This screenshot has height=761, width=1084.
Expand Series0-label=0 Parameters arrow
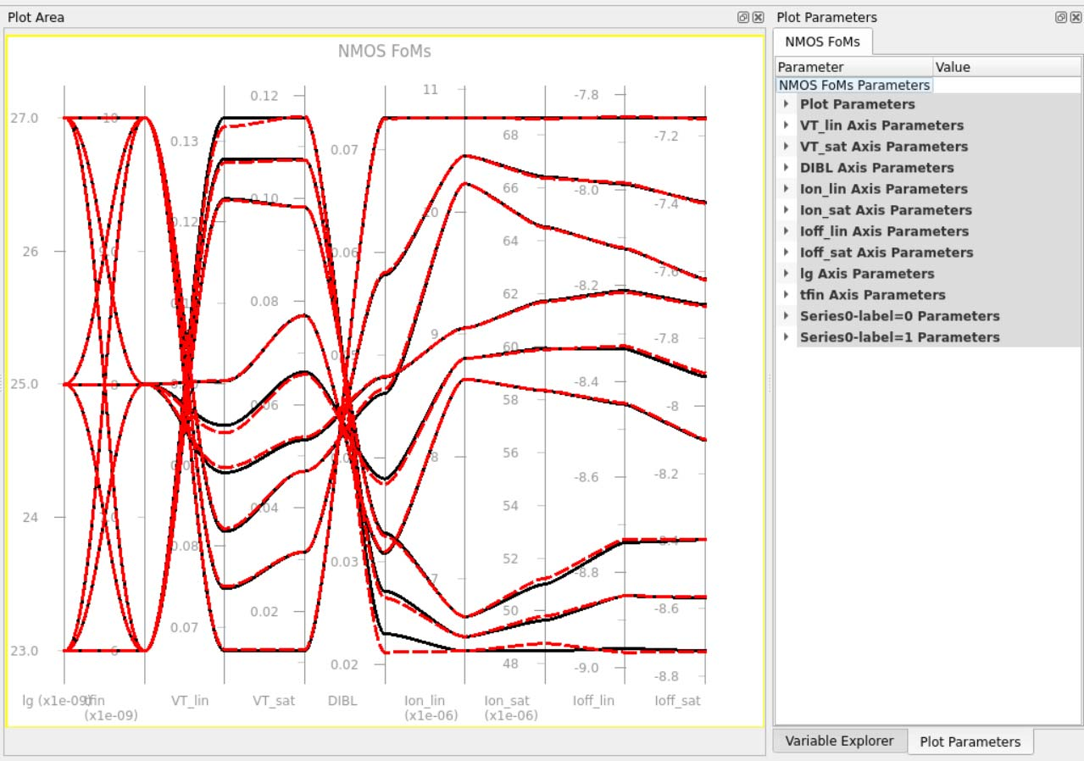[x=787, y=316]
